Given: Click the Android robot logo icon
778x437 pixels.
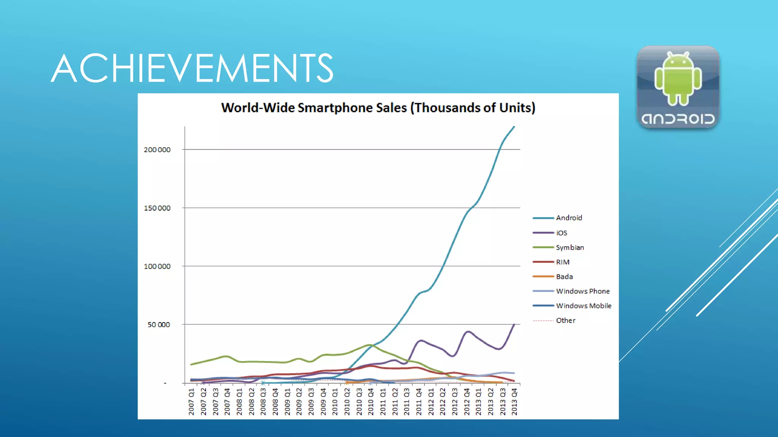Looking at the screenshot, I should [x=678, y=79].
